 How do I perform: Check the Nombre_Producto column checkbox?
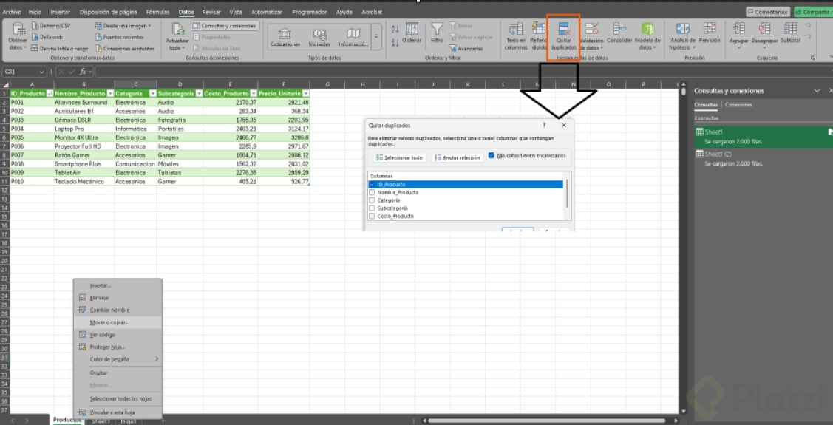372,192
